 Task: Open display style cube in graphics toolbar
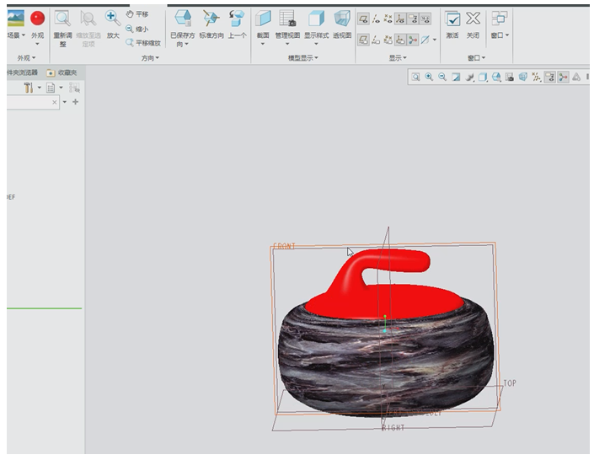click(483, 78)
